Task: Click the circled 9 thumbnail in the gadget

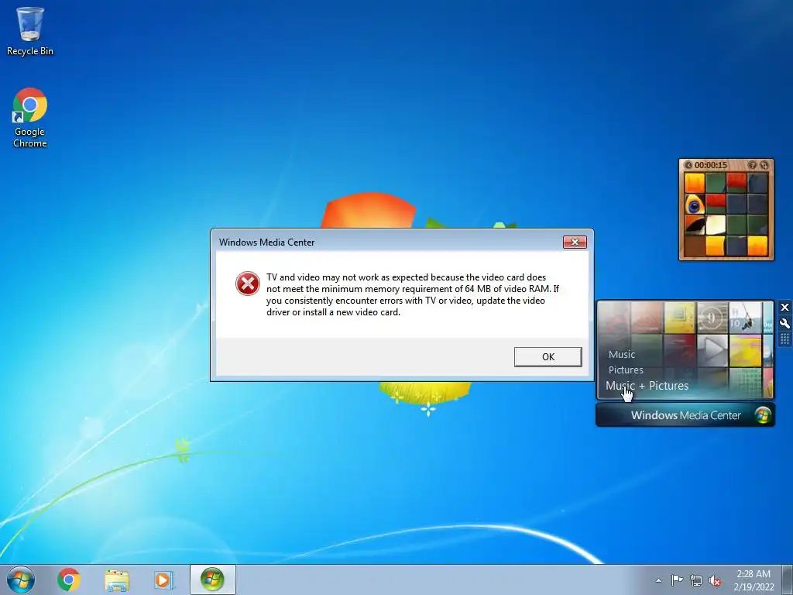Action: tap(712, 318)
